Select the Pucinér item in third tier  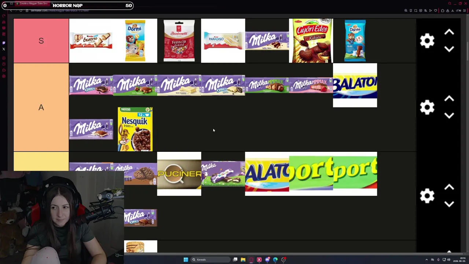click(179, 174)
